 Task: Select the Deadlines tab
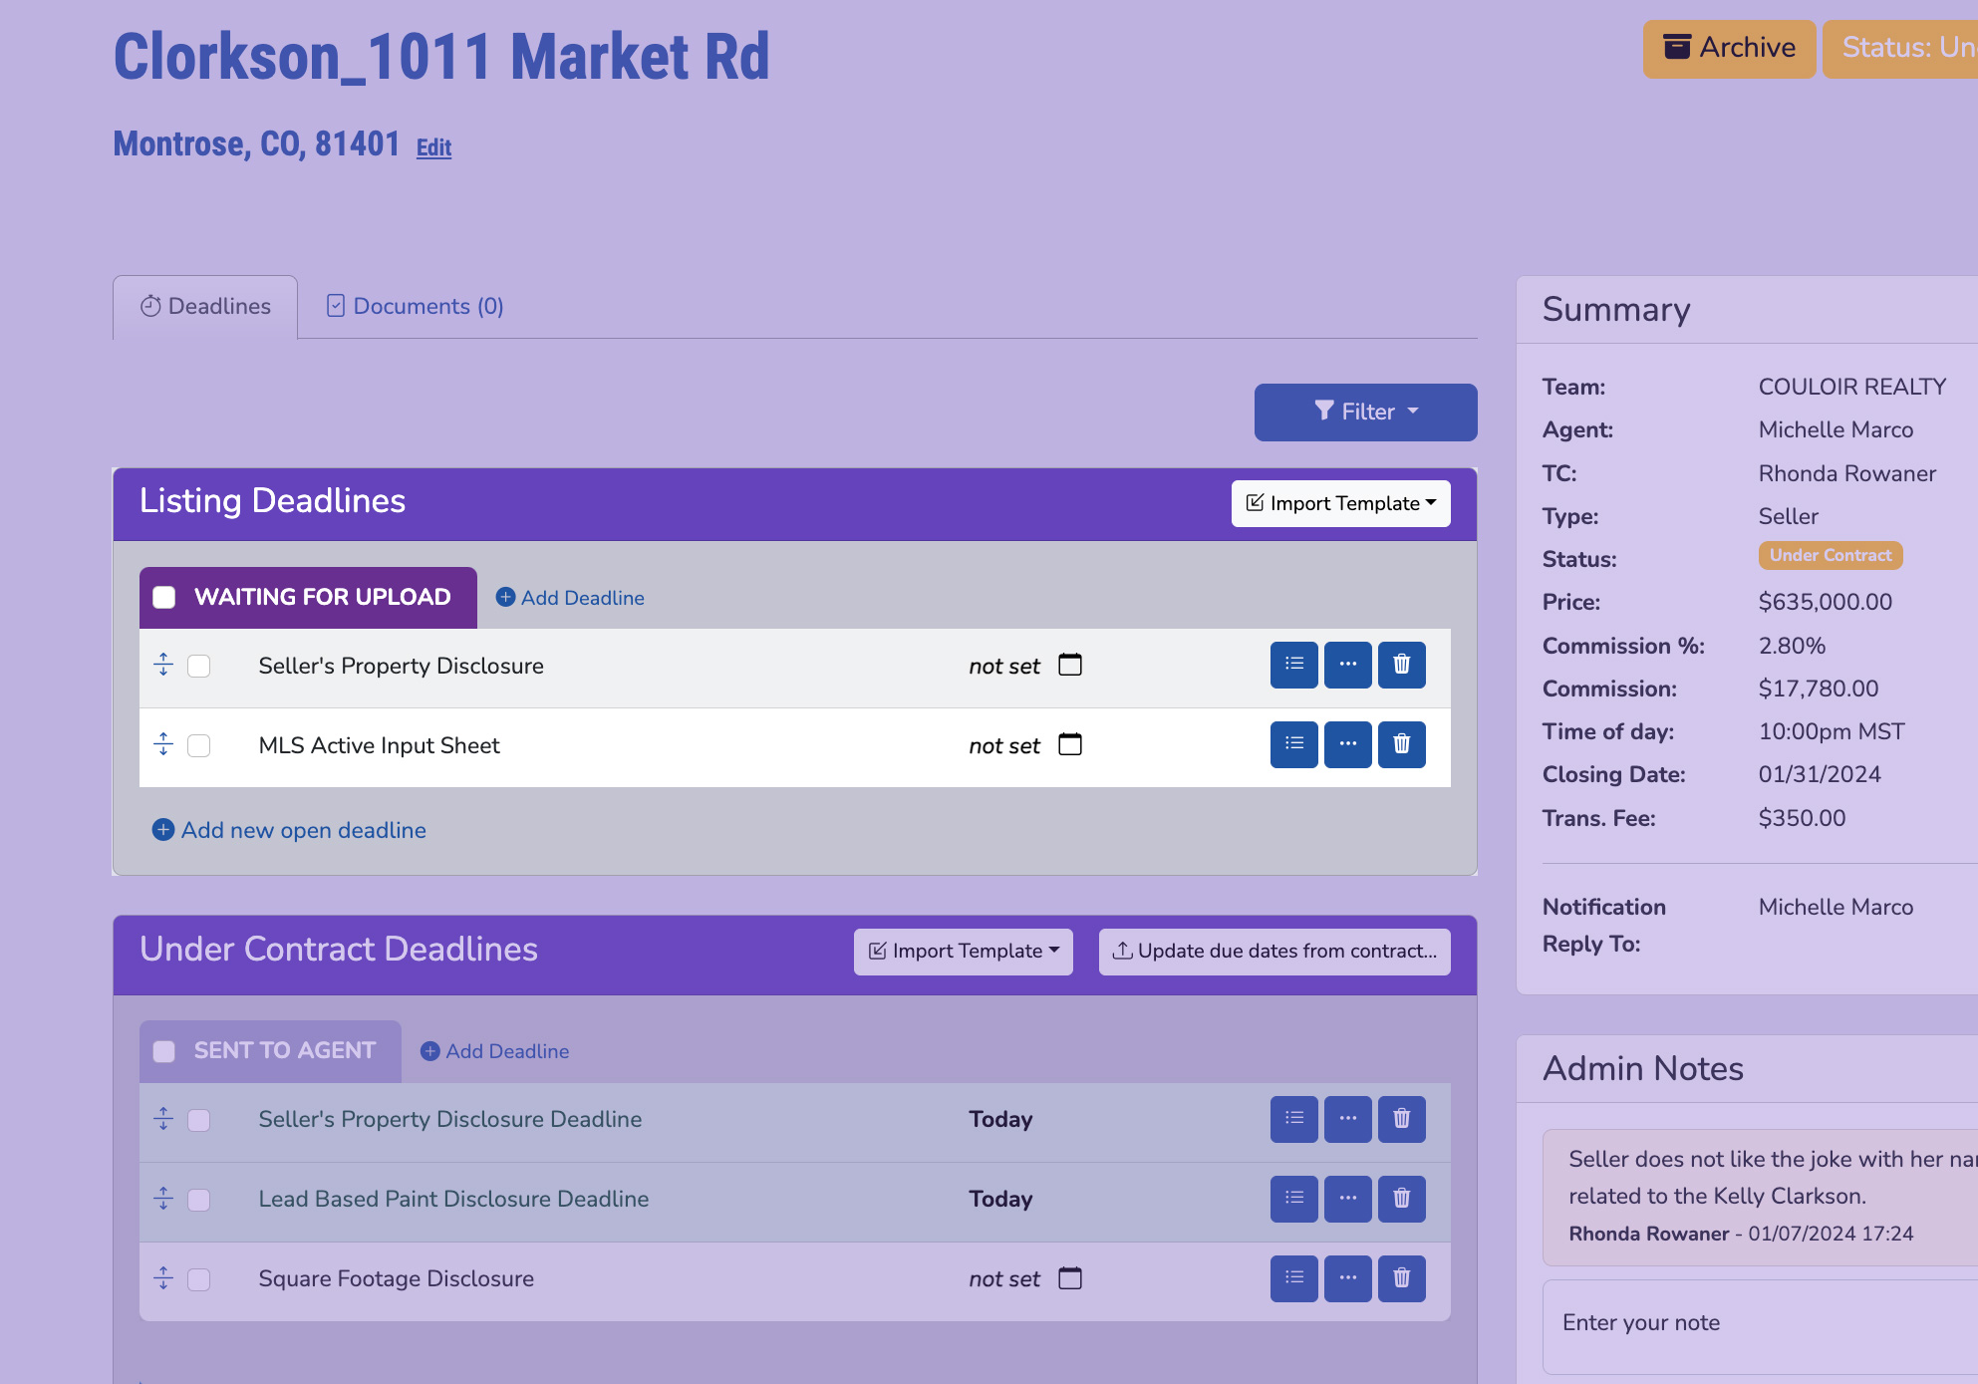pyautogui.click(x=204, y=306)
